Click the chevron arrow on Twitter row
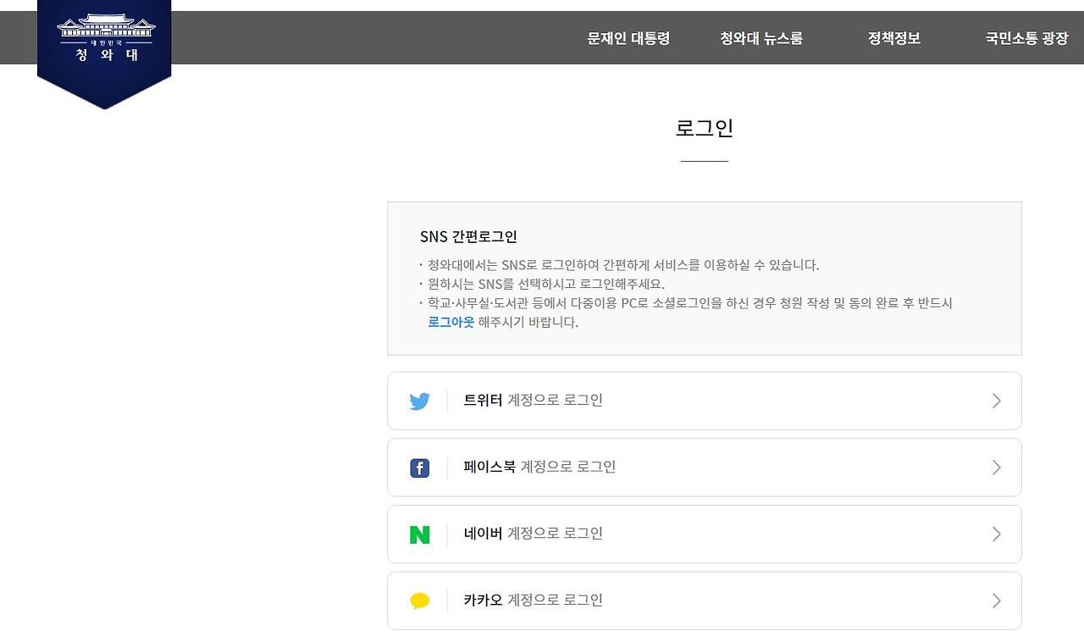1084x642 pixels. click(x=997, y=401)
